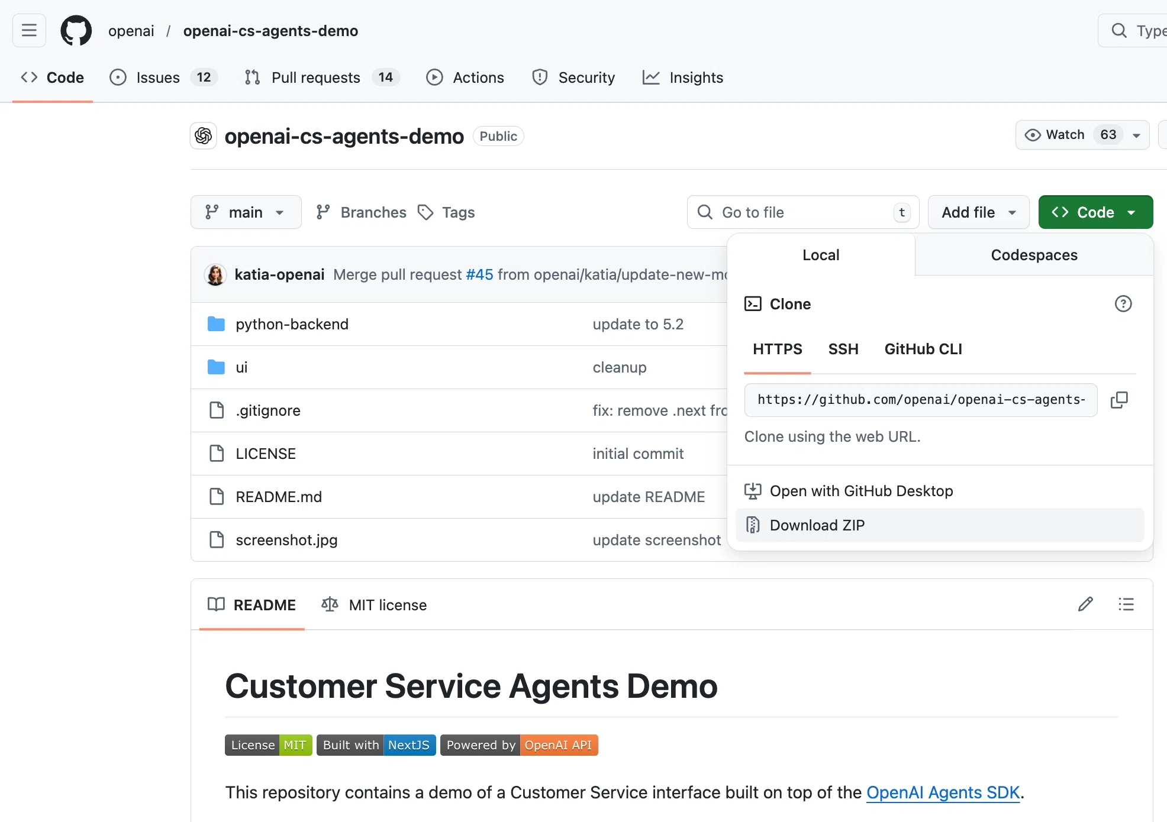The width and height of the screenshot is (1167, 822).
Task: Open 'update to 5.2' commit message
Action: click(x=638, y=324)
